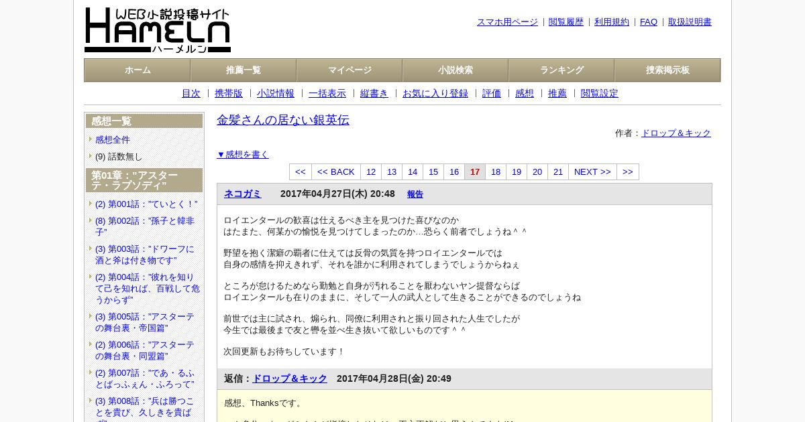Select the ホーム navigation tab
The image size is (805, 422).
138,70
